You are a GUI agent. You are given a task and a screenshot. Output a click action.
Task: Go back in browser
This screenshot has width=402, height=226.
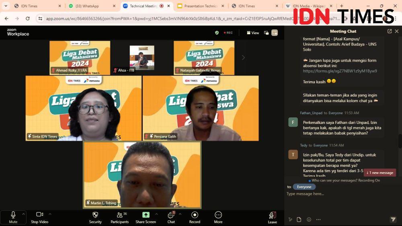(x=6, y=18)
